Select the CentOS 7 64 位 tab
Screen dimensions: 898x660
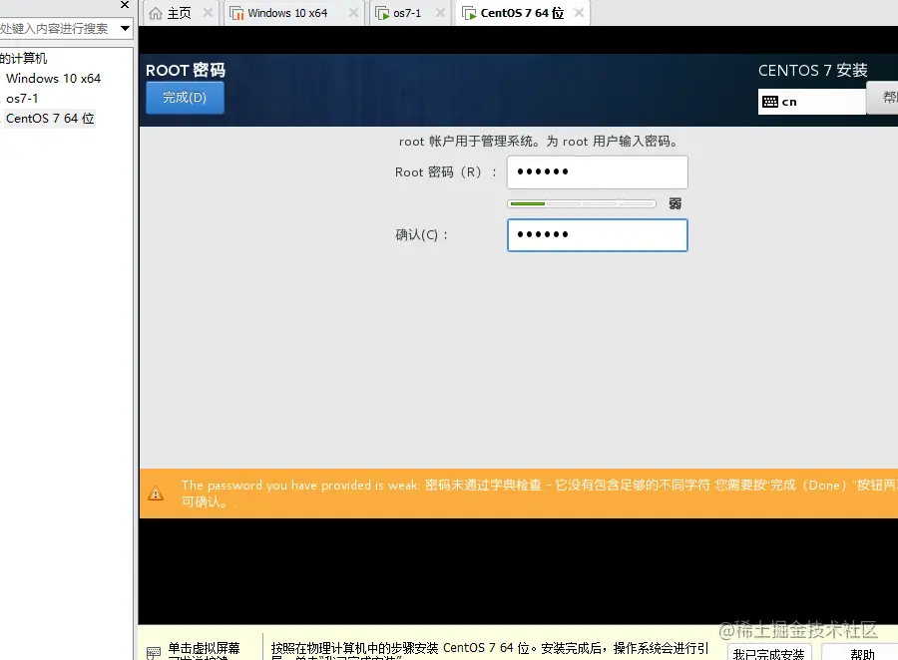click(x=522, y=13)
